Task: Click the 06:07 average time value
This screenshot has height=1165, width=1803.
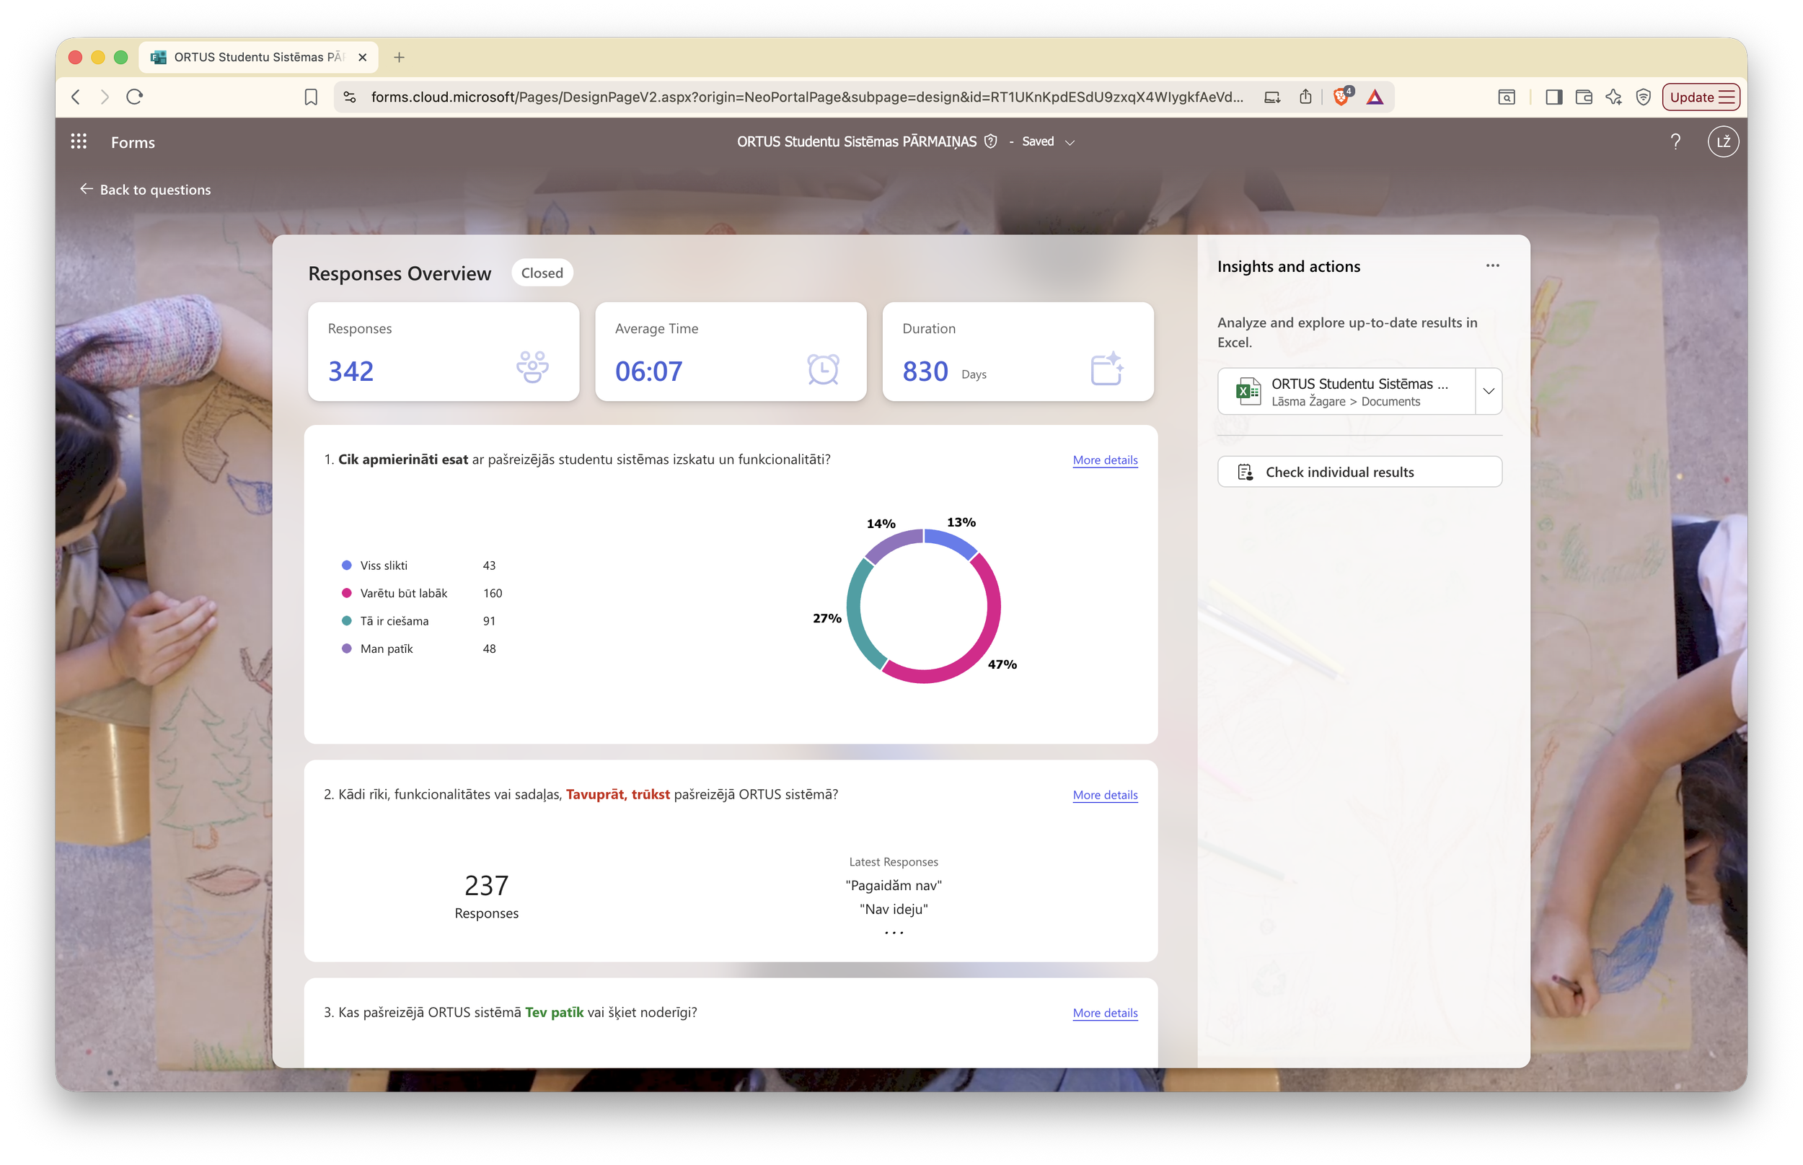Action: coord(648,372)
